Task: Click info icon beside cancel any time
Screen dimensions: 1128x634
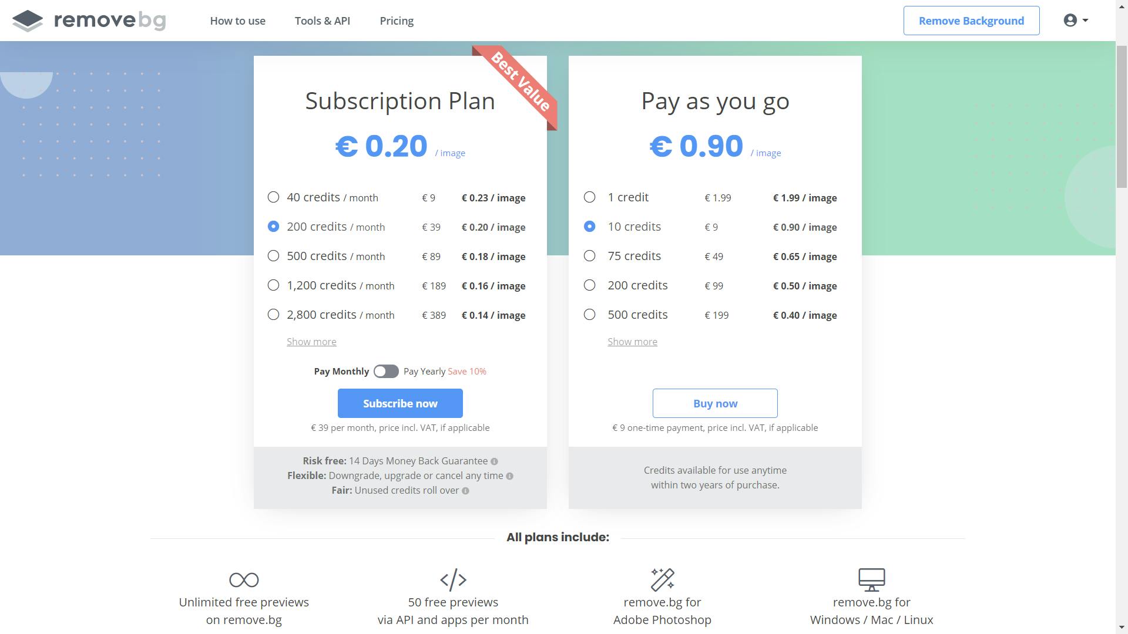Action: click(509, 476)
